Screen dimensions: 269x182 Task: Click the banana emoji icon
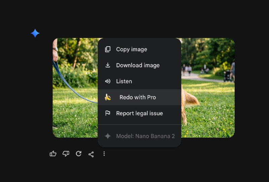click(108, 97)
